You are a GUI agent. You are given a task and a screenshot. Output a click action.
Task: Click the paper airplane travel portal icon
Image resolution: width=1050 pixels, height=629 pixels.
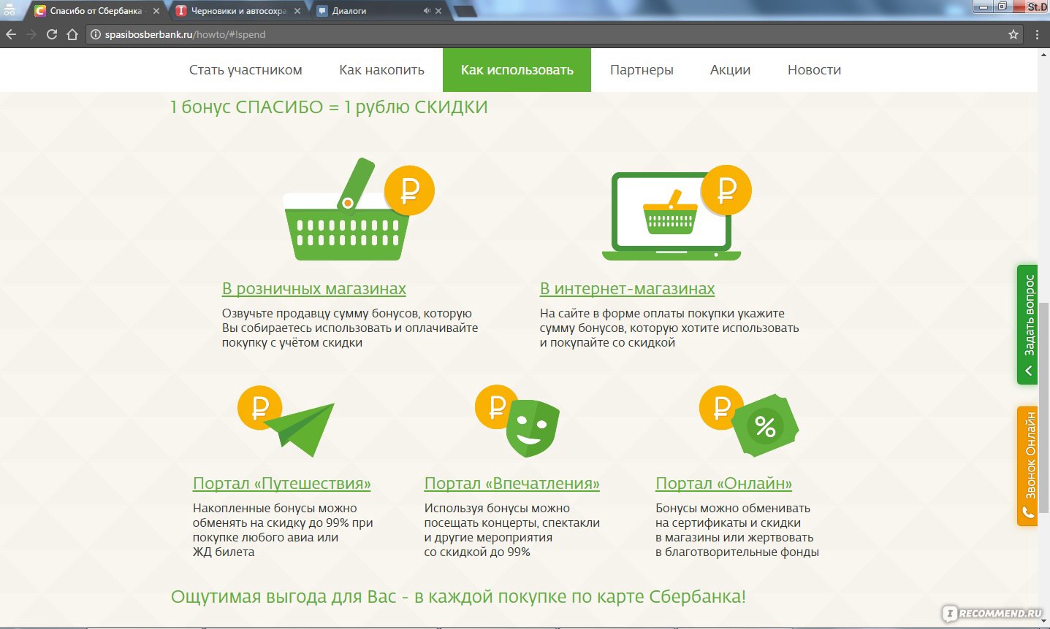pyautogui.click(x=286, y=421)
